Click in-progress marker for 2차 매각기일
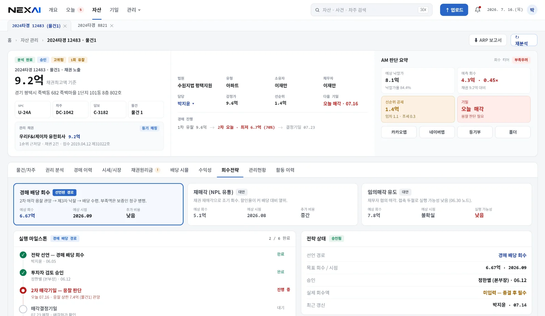The image size is (545, 316). (x=23, y=291)
